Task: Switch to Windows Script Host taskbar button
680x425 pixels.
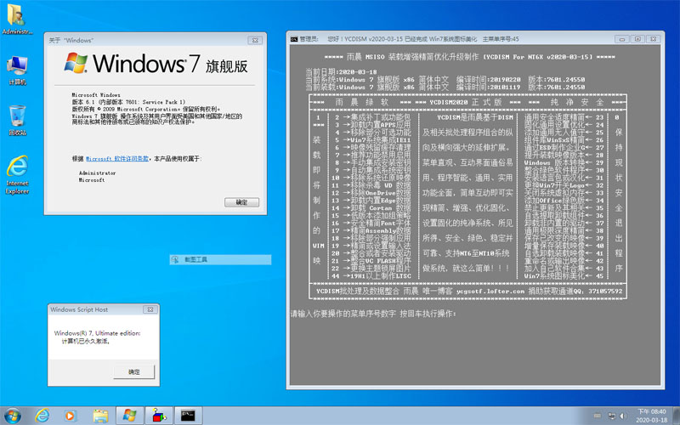Action: [x=159, y=416]
